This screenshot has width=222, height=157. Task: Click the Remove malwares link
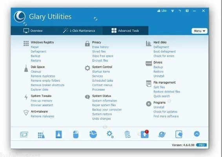pos(42,116)
